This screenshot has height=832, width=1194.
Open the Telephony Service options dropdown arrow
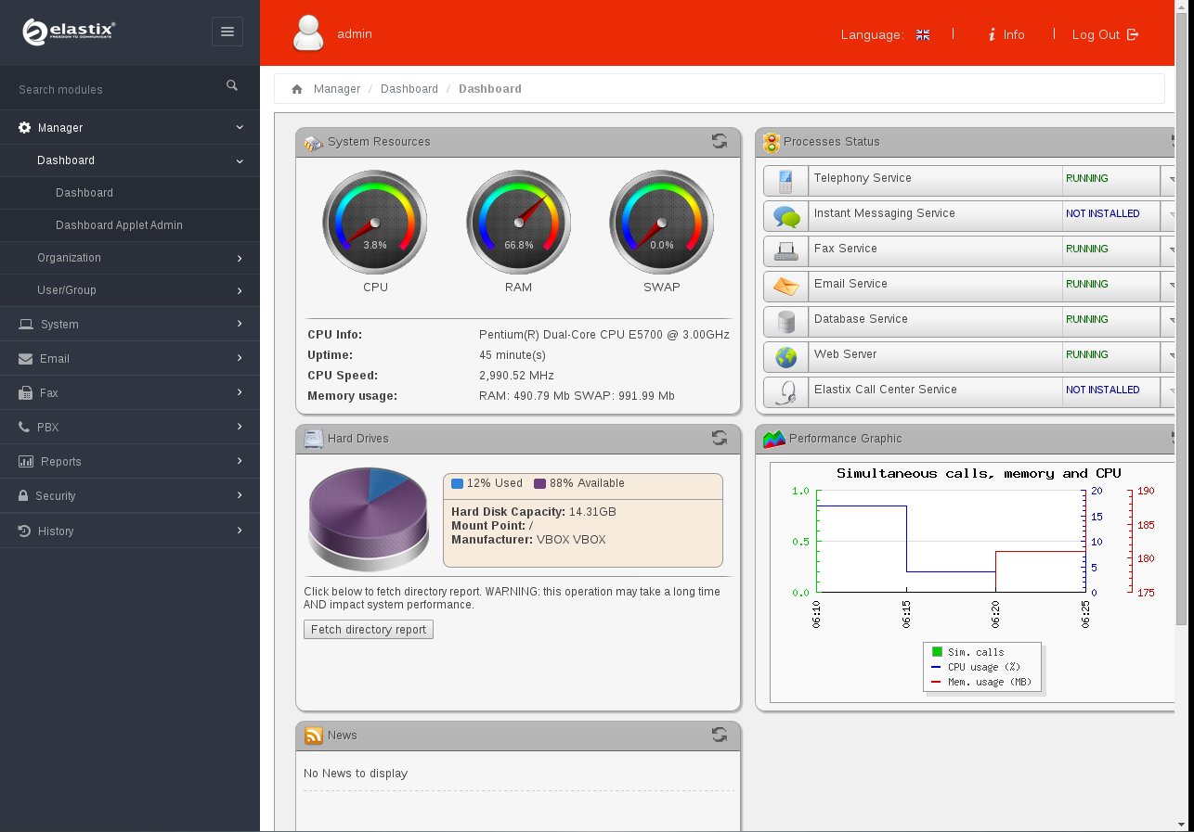pyautogui.click(x=1170, y=179)
